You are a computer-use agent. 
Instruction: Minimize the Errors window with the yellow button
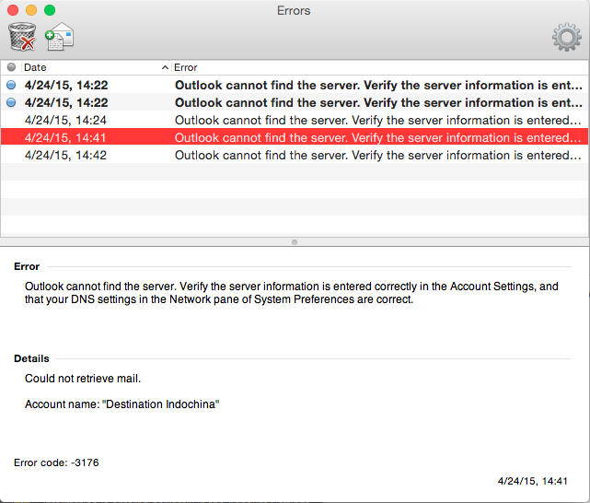(x=31, y=10)
